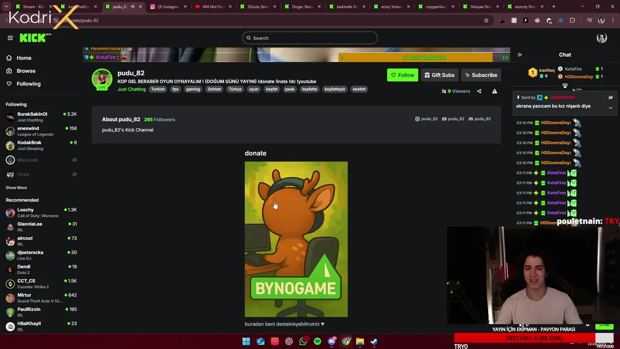Open the user profile avatar menu
This screenshot has width=620, height=349.
pos(602,38)
